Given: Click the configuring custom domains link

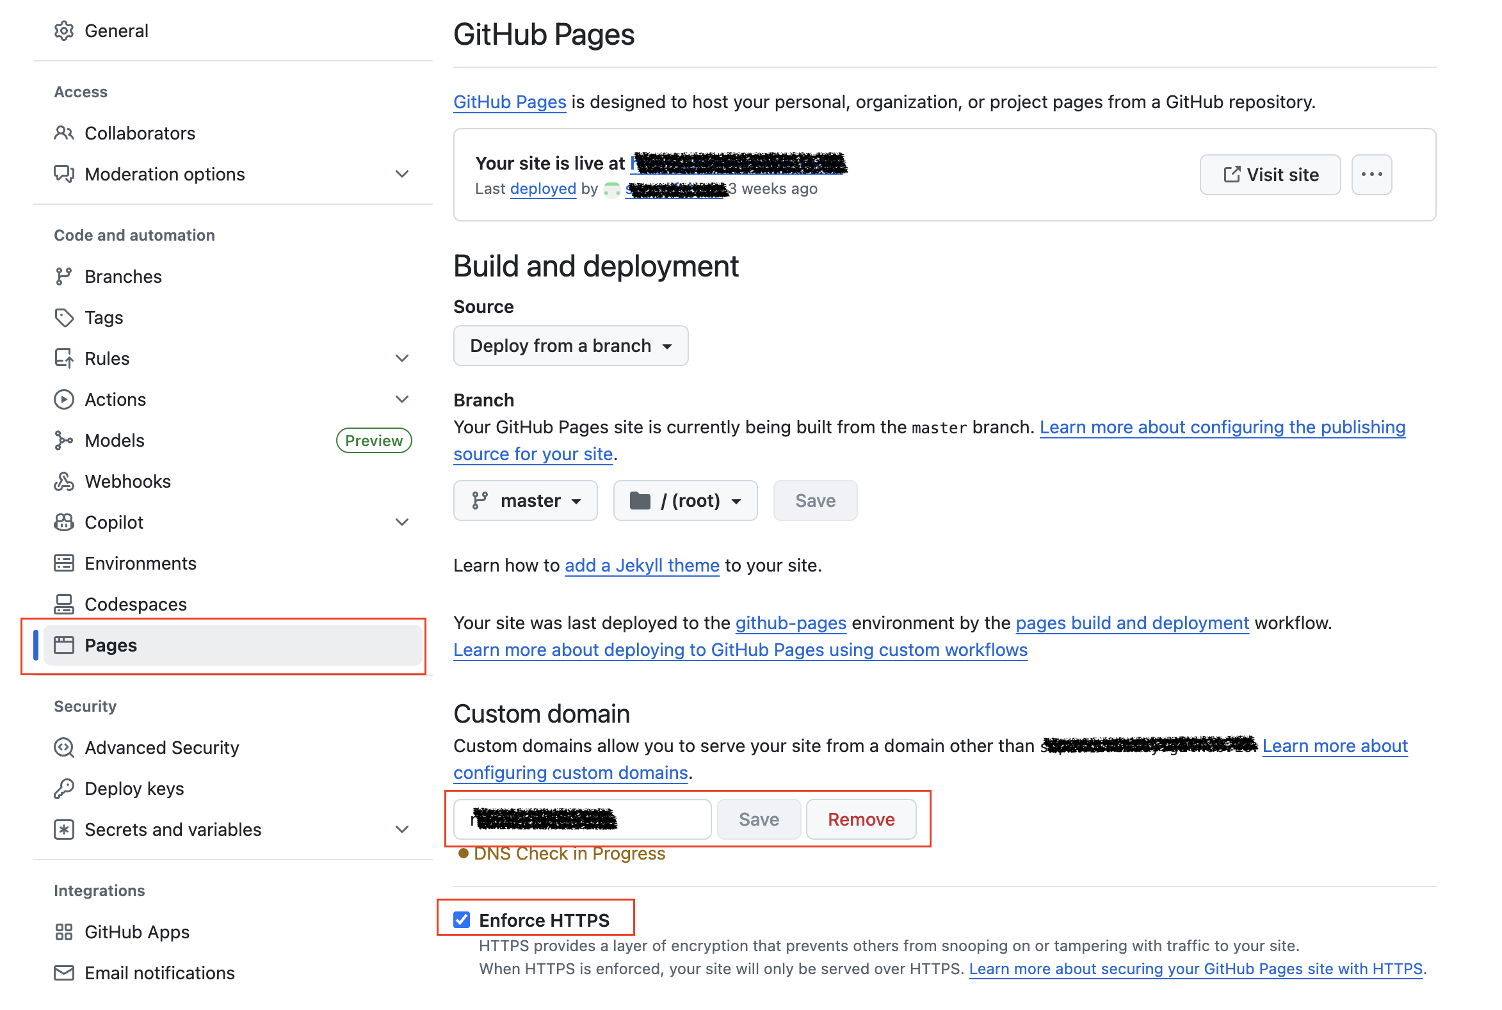Looking at the screenshot, I should [x=571, y=773].
